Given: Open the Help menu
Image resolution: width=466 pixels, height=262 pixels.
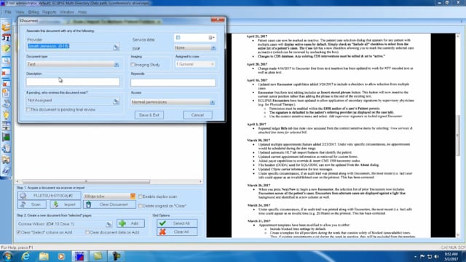Looking at the screenshot, I should [x=82, y=12].
